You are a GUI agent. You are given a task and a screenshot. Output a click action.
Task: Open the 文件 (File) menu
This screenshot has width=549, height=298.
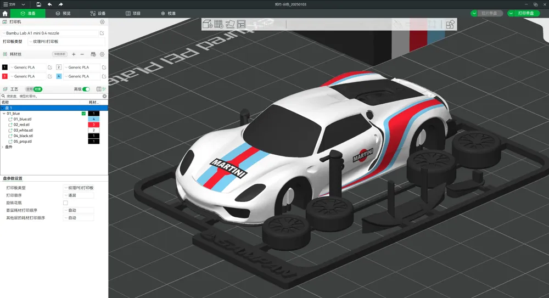[x=9, y=4]
